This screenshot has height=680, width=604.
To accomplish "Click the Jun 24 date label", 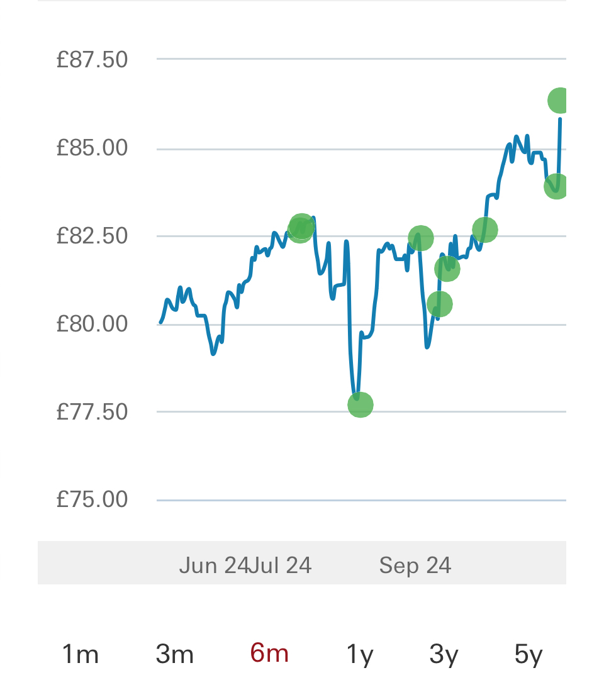I will pyautogui.click(x=213, y=566).
